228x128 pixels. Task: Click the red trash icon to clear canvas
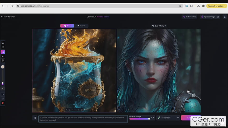[3, 103]
